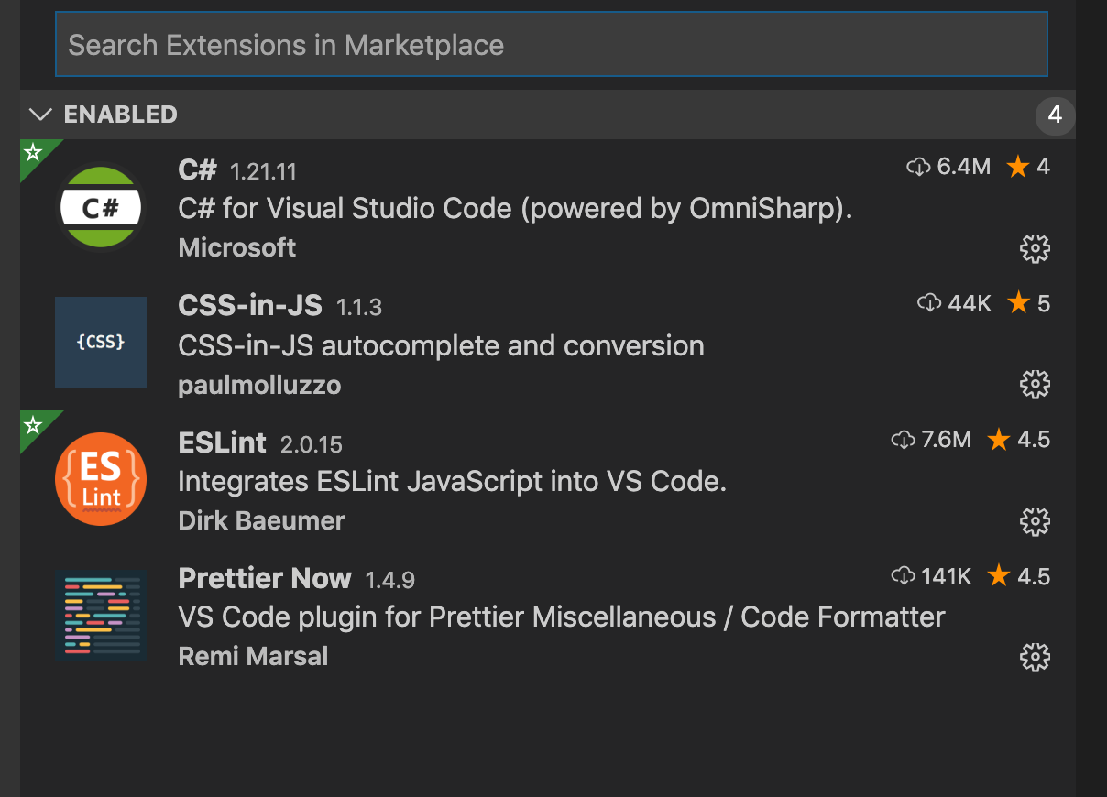1107x797 pixels.
Task: Click the ESLint extension logo
Action: tap(101, 478)
